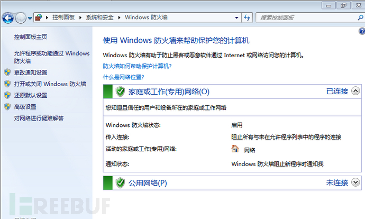Click the Forward navigation arrow button

click(x=21, y=18)
